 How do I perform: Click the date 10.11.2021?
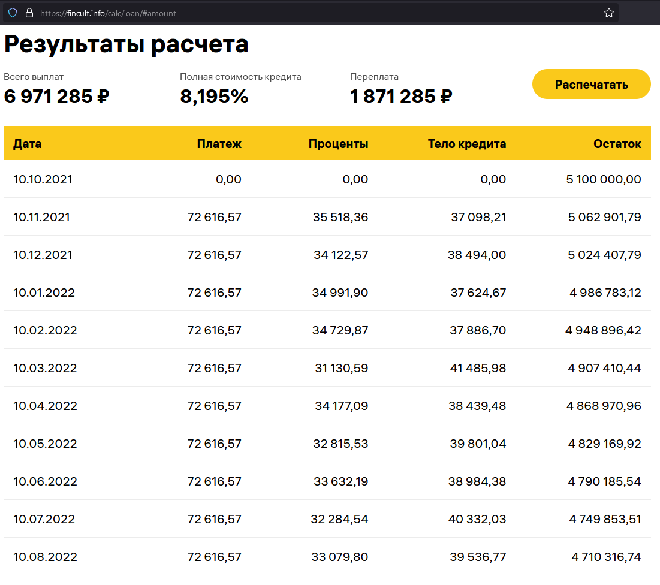coord(41,217)
